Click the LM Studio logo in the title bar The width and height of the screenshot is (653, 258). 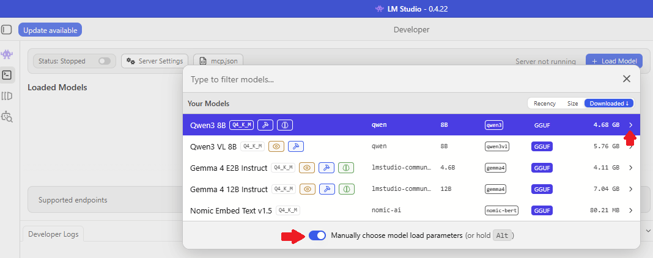pyautogui.click(x=379, y=9)
